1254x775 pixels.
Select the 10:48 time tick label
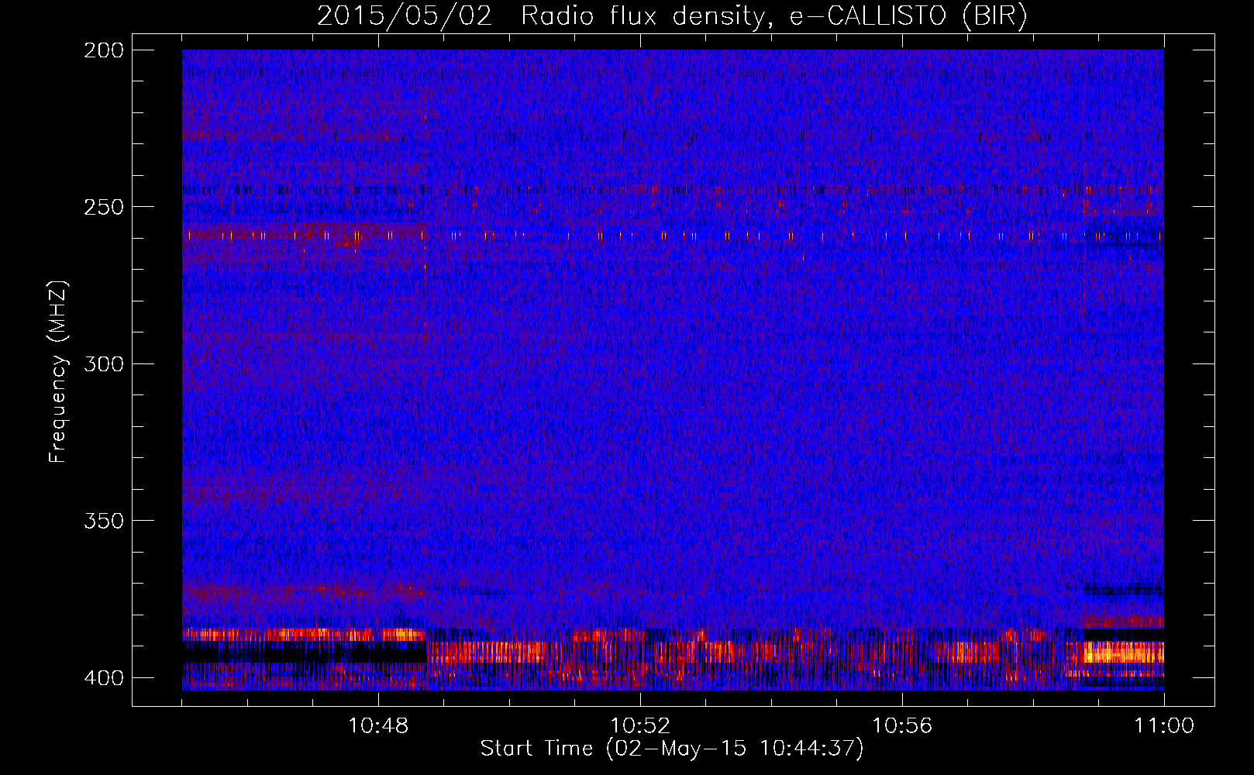(378, 726)
